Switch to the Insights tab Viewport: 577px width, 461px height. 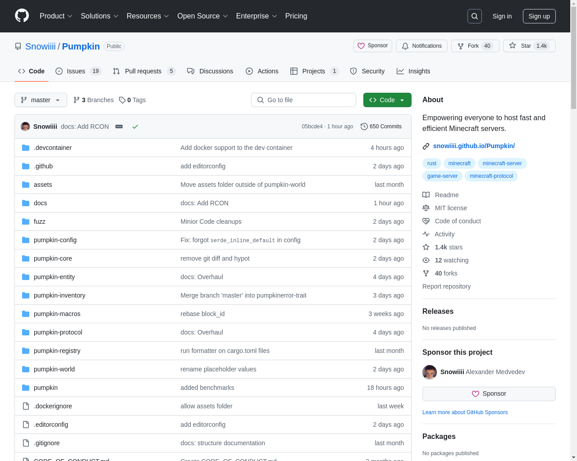(x=413, y=71)
